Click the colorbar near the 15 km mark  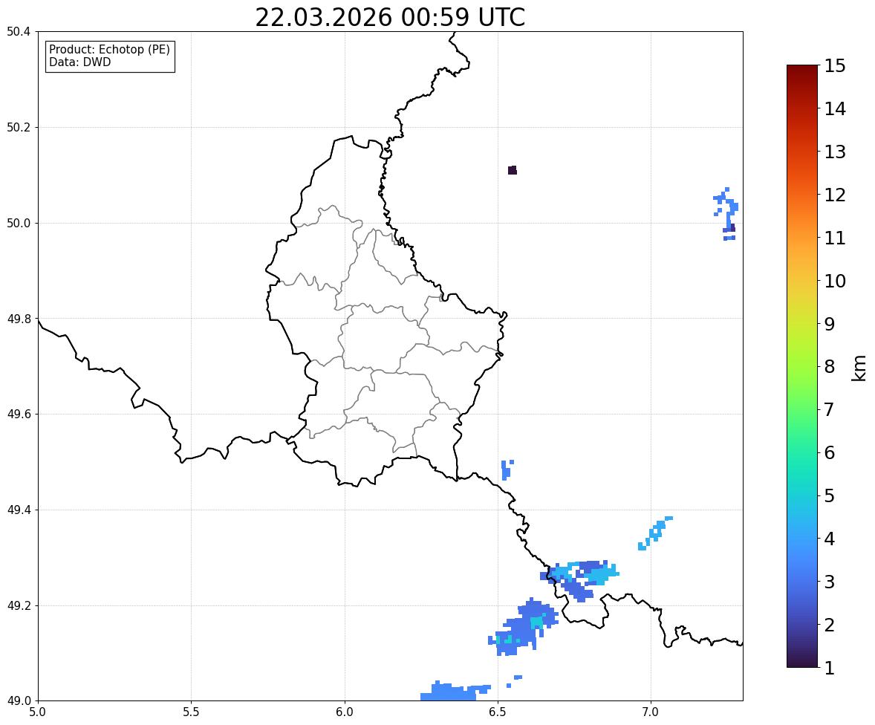(802, 68)
